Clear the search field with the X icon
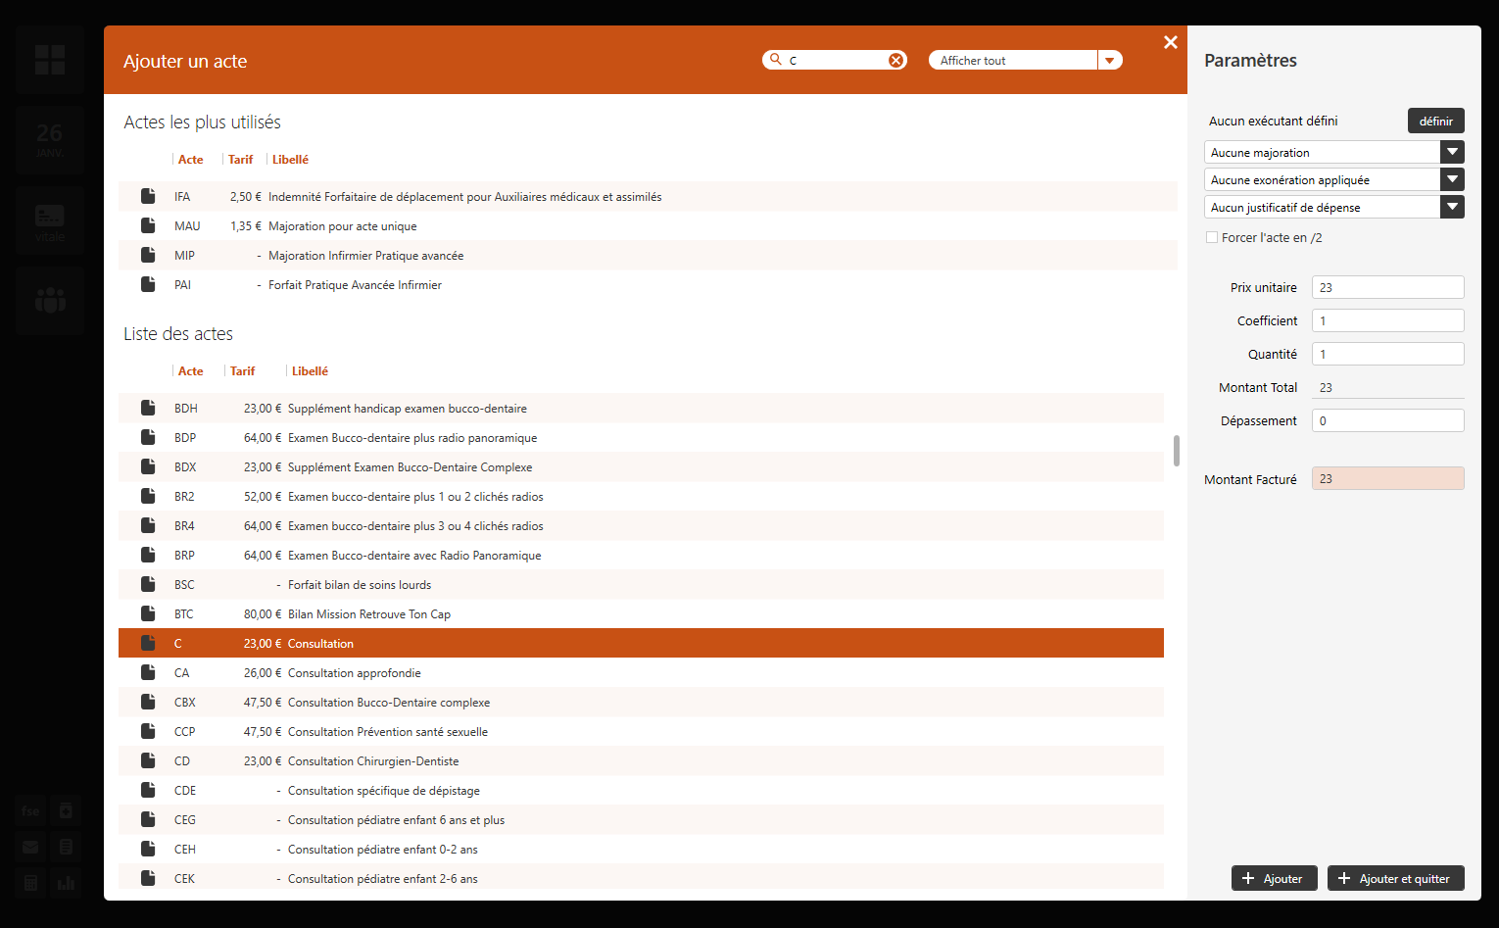 [x=895, y=61]
